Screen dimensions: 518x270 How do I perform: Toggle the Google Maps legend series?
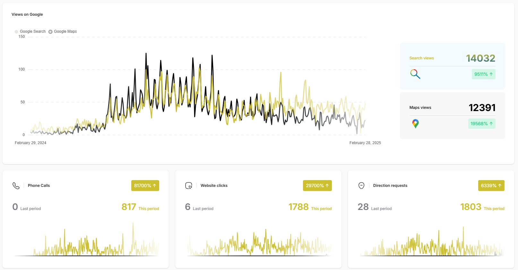(63, 31)
